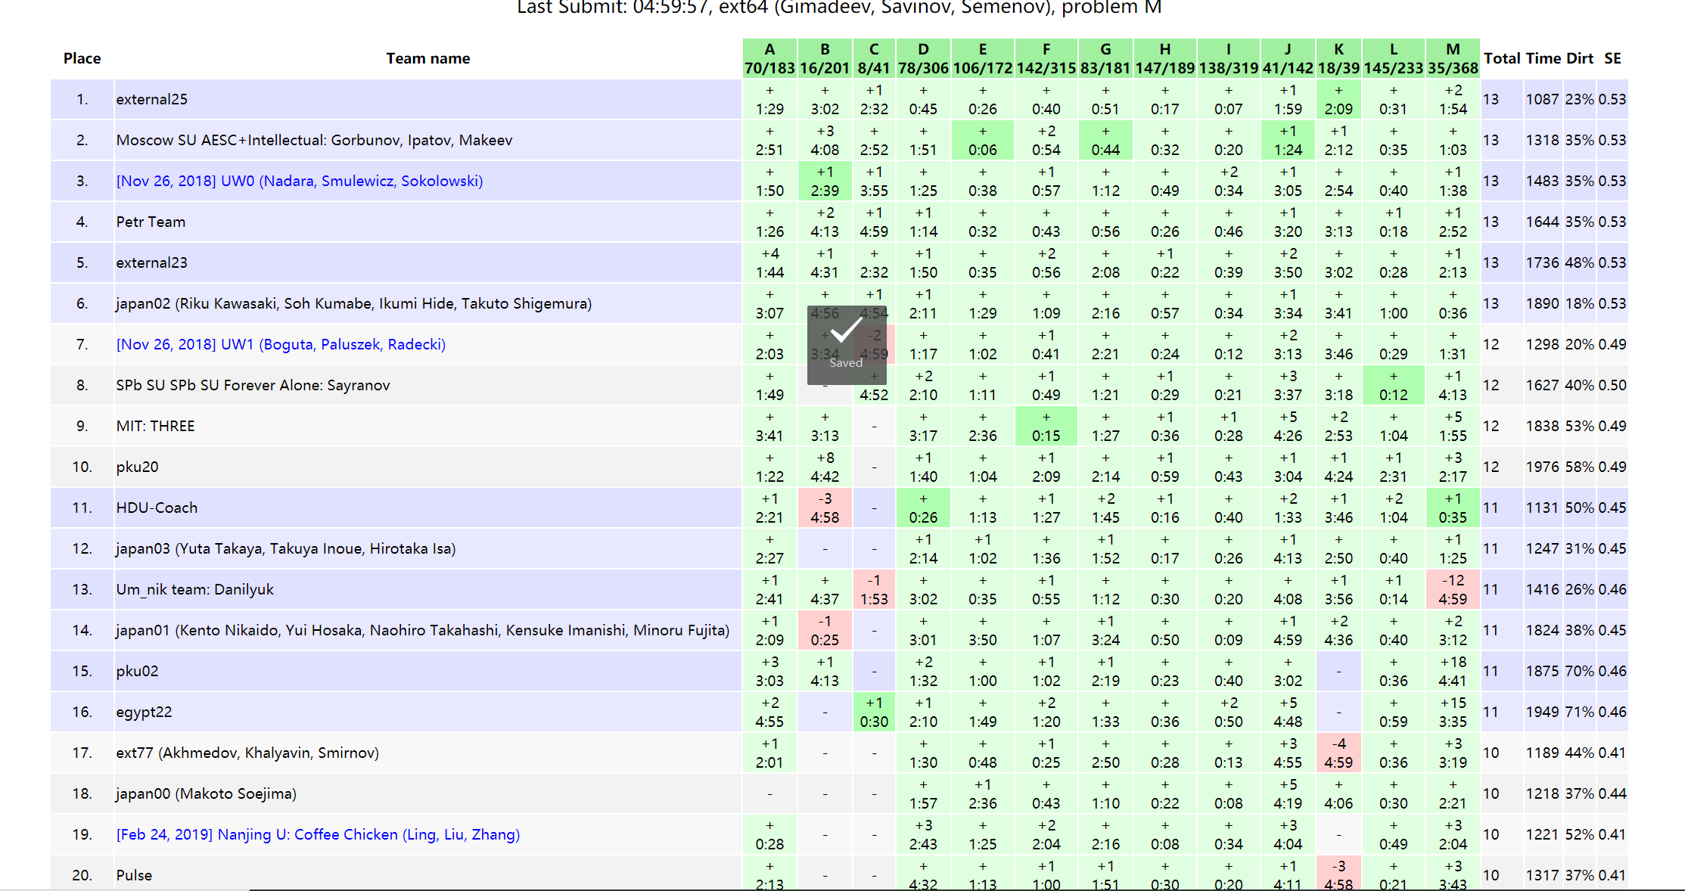Select the external25 team row
Image resolution: width=1685 pixels, height=891 pixels.
coord(152,99)
